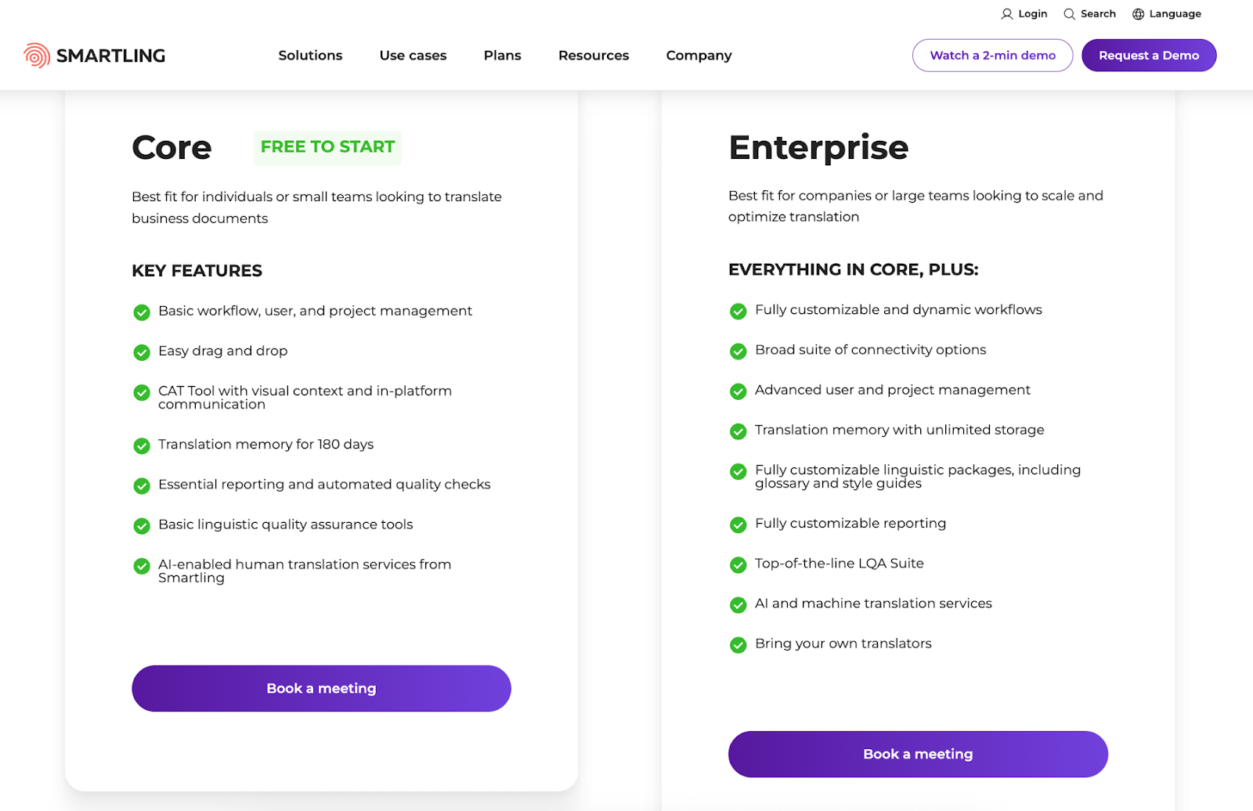Screen dimensions: 1253x811
Task: Book a meeting for Core plan
Action: pos(321,689)
